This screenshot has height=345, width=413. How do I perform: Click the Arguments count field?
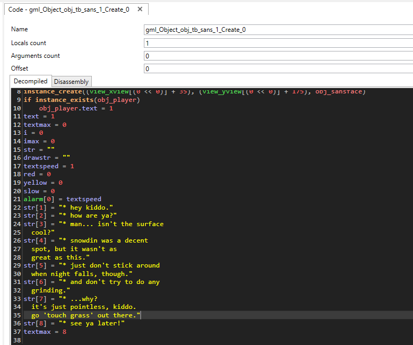click(x=278, y=56)
